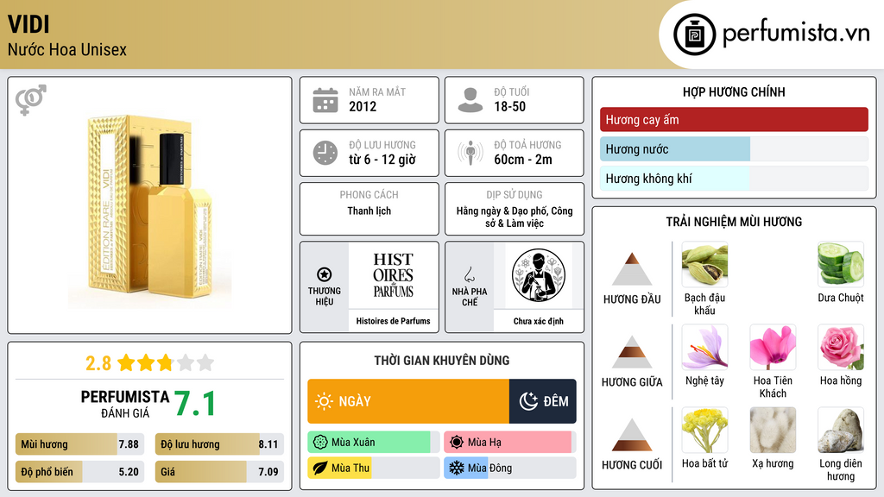
Task: Click the first gold rating star
Action: coord(126,362)
